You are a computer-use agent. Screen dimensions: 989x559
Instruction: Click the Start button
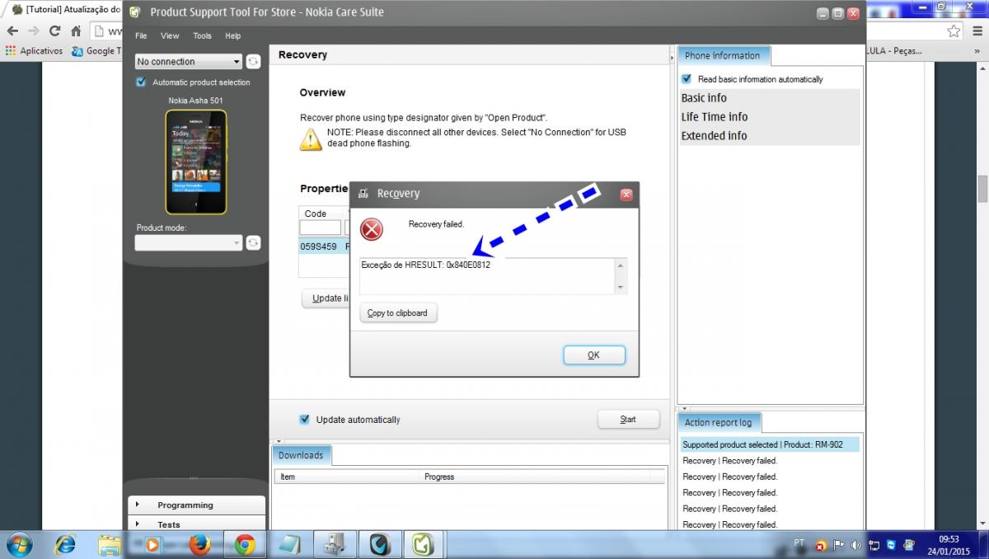pos(628,420)
